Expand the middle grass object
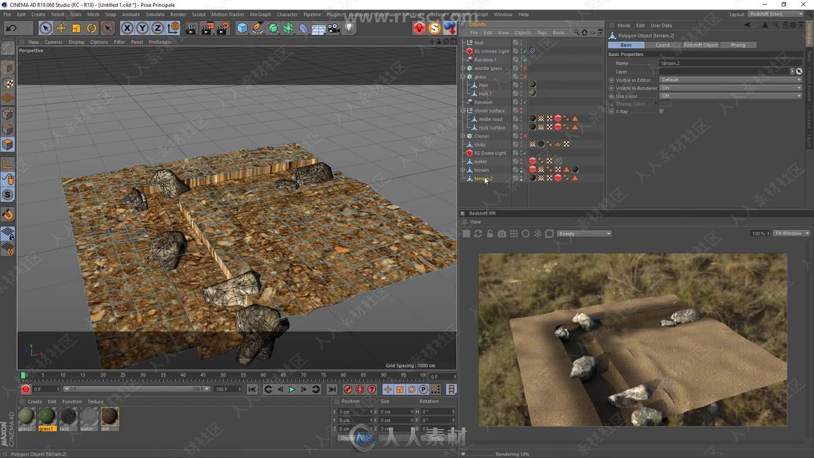814x458 pixels. (x=463, y=68)
